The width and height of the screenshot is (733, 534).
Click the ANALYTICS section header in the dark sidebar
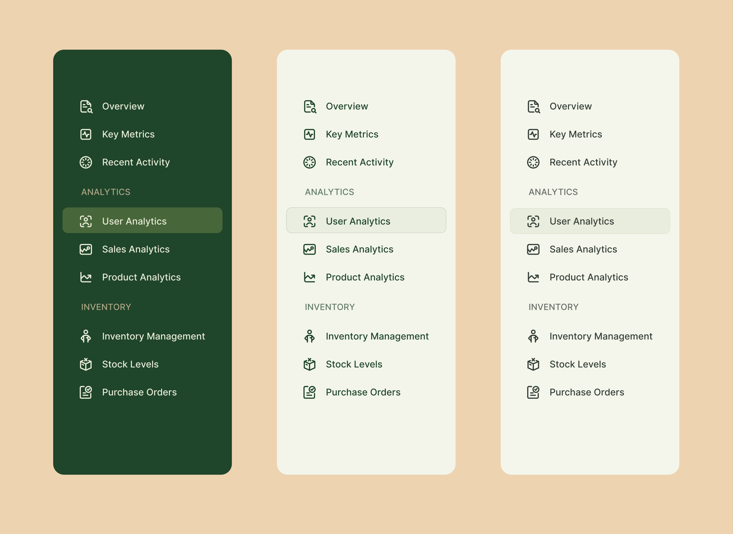tap(106, 192)
